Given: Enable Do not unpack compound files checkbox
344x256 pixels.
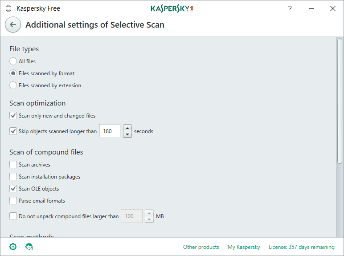Looking at the screenshot, I should (x=13, y=216).
